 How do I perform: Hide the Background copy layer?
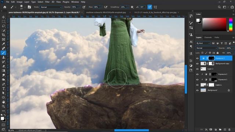tap(198, 63)
